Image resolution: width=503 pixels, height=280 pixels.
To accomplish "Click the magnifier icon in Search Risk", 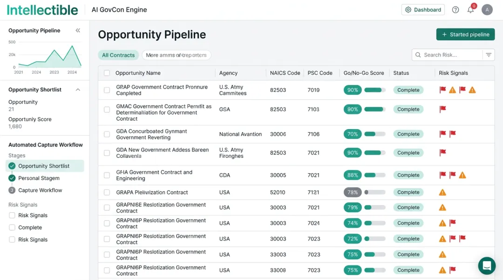I will 418,55.
